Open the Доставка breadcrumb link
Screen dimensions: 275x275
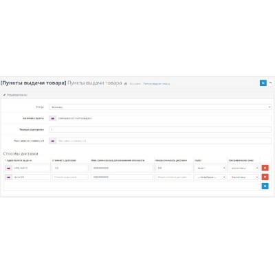[135, 84]
